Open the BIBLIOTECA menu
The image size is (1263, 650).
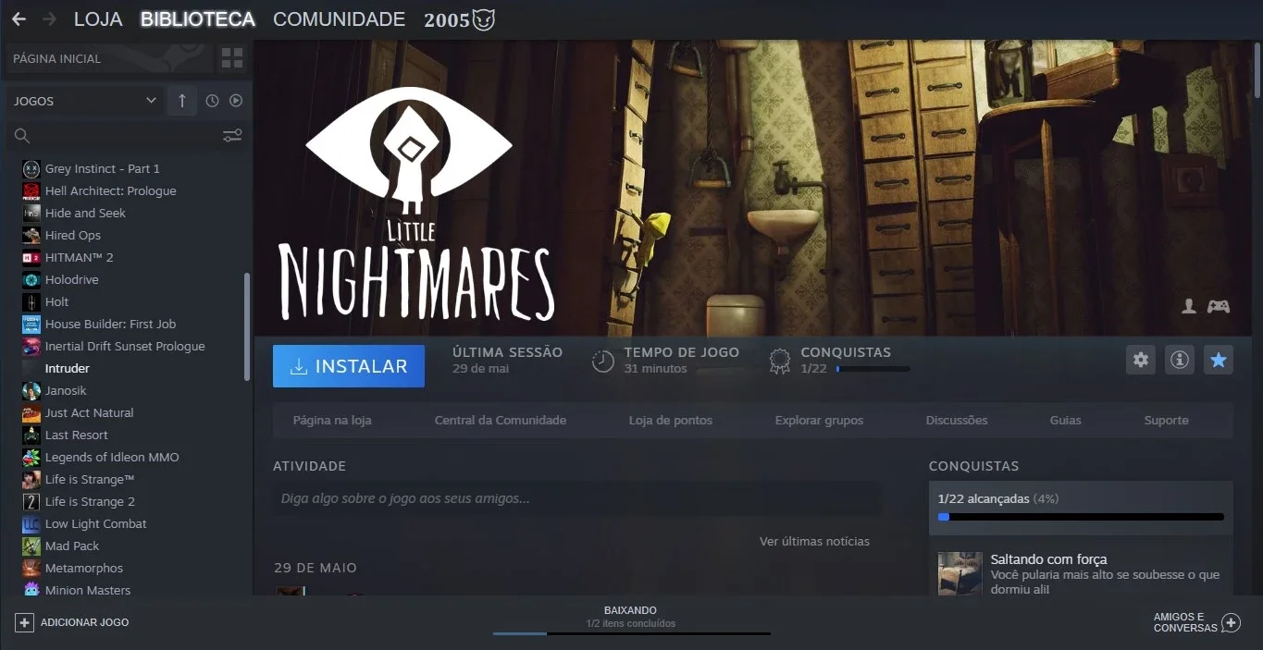tap(198, 19)
